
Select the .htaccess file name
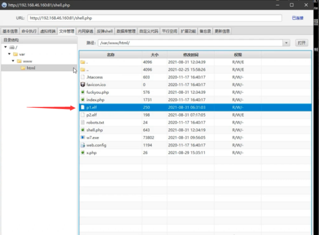pos(94,77)
